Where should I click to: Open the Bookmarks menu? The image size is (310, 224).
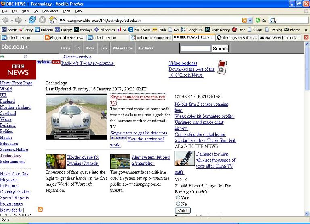(x=50, y=11)
